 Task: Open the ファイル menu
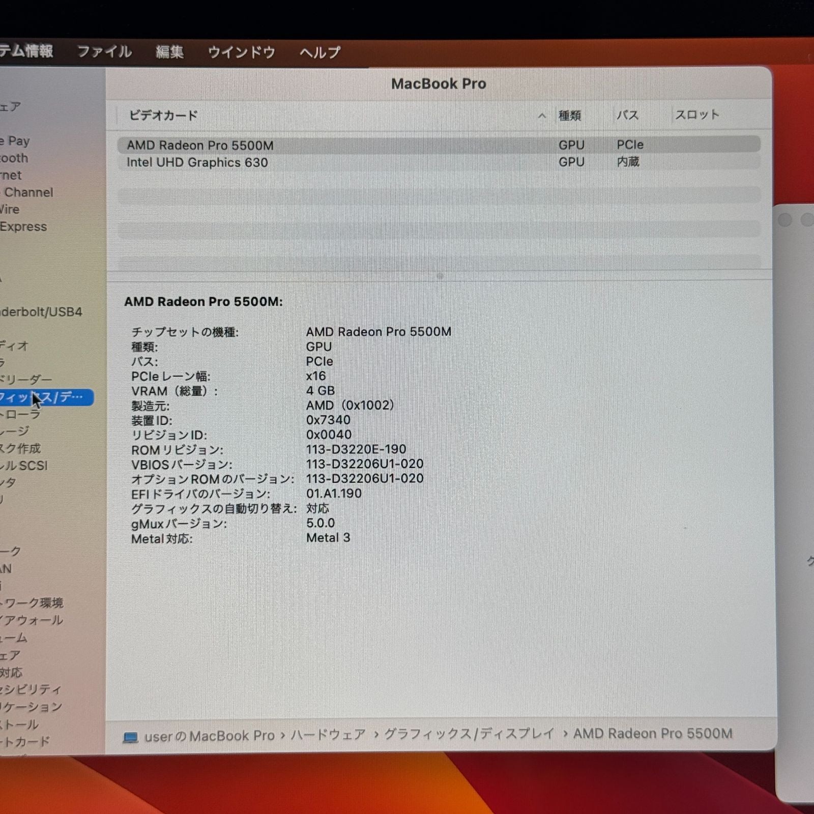tap(104, 52)
